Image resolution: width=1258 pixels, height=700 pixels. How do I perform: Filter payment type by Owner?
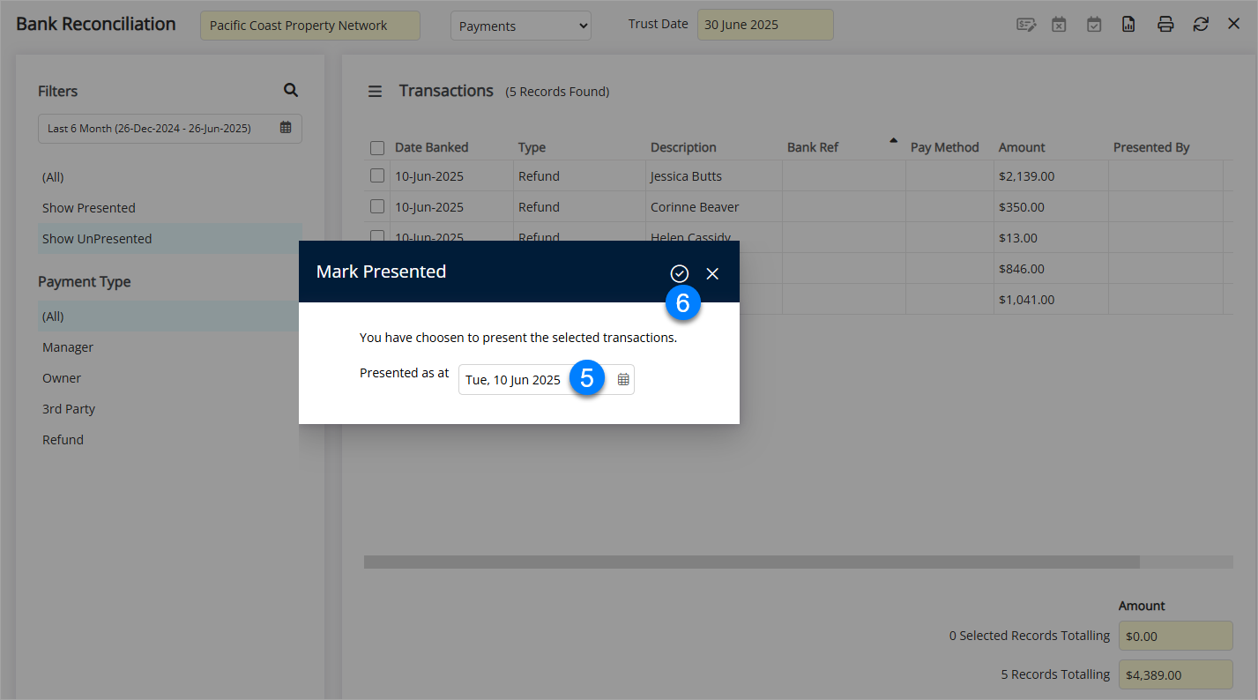click(62, 378)
